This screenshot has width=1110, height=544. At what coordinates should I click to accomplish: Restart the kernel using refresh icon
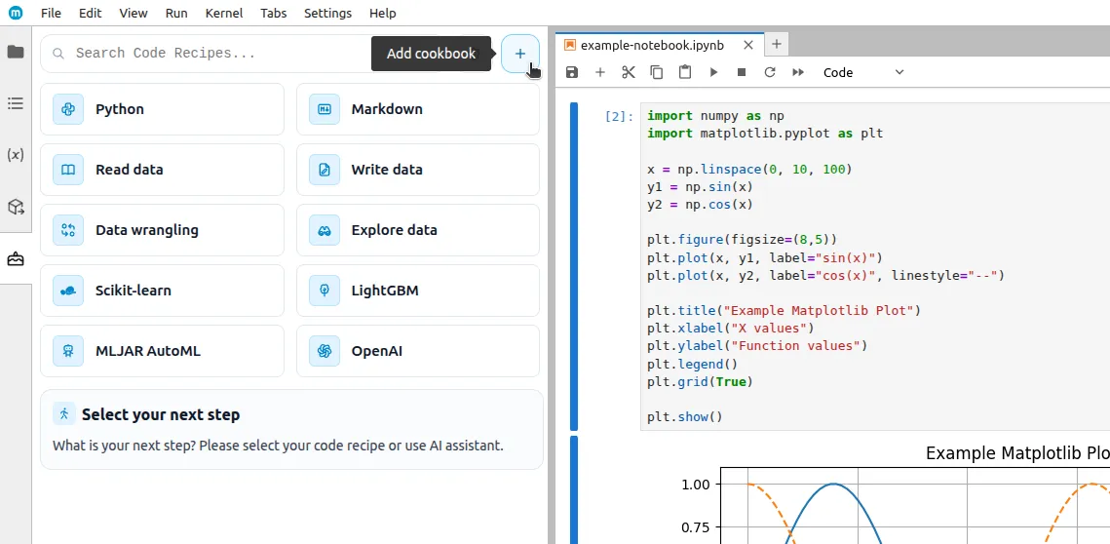pos(770,72)
